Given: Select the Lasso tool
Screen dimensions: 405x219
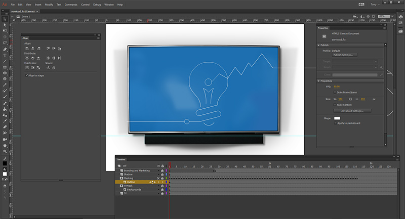Looking at the screenshot, I should pos(5,42).
